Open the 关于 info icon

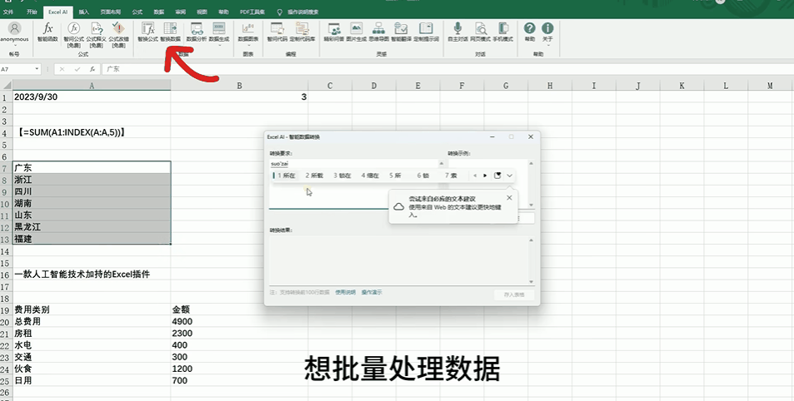(547, 28)
